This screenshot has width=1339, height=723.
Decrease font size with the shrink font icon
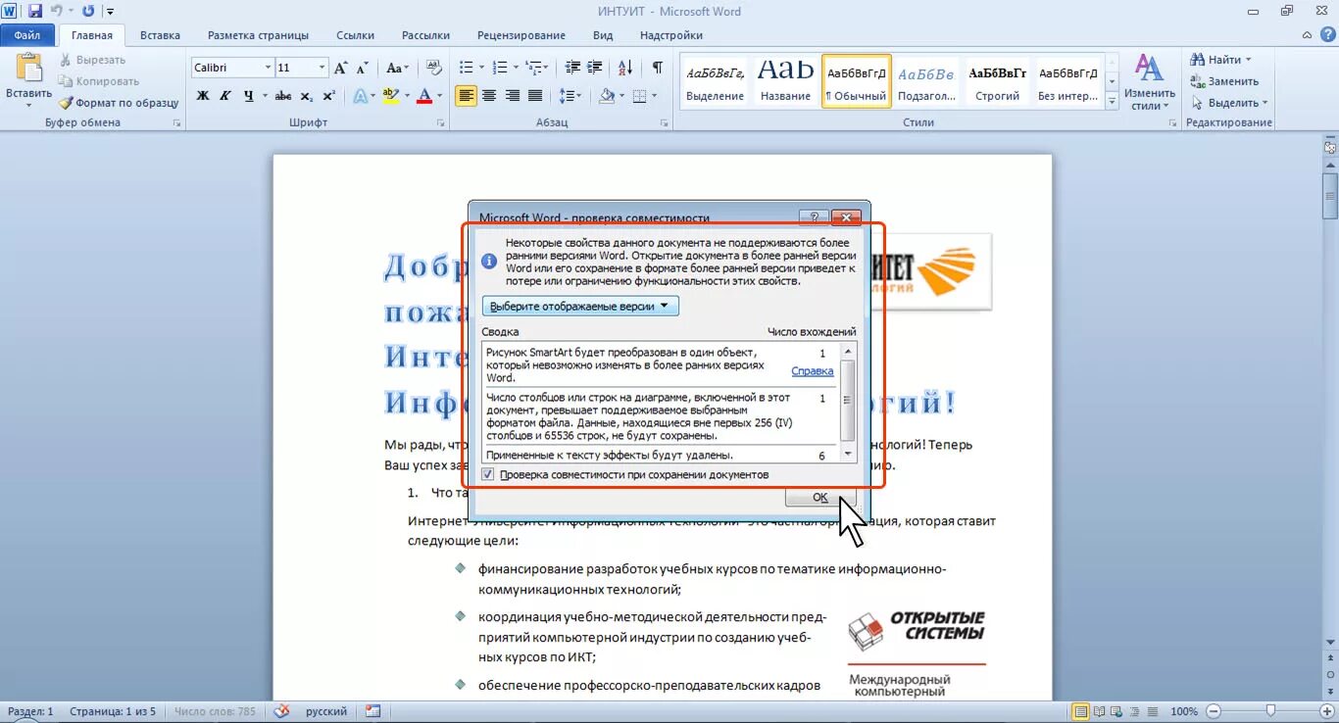click(362, 68)
